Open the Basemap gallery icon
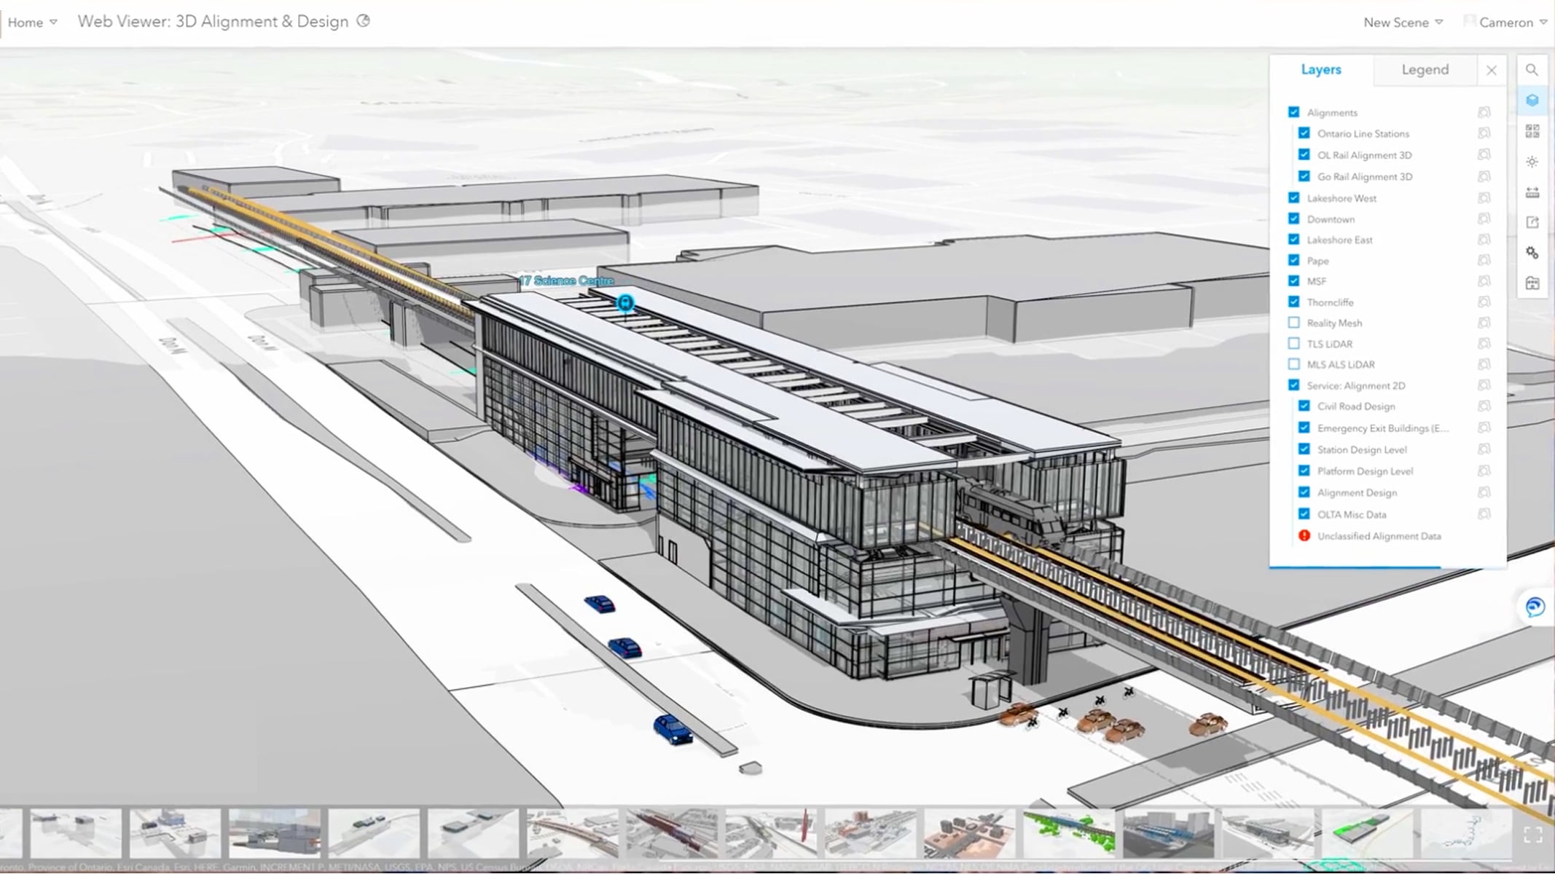The width and height of the screenshot is (1555, 874). pyautogui.click(x=1532, y=131)
